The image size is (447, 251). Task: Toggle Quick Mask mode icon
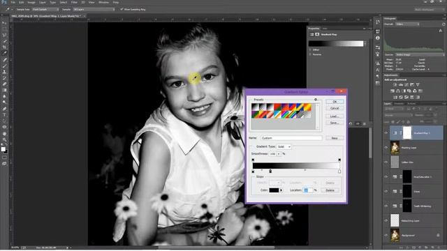pos(4,158)
